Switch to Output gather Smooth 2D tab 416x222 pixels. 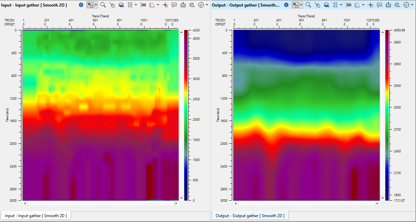[250, 216]
